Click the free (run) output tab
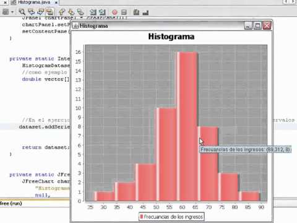 coord(11,204)
